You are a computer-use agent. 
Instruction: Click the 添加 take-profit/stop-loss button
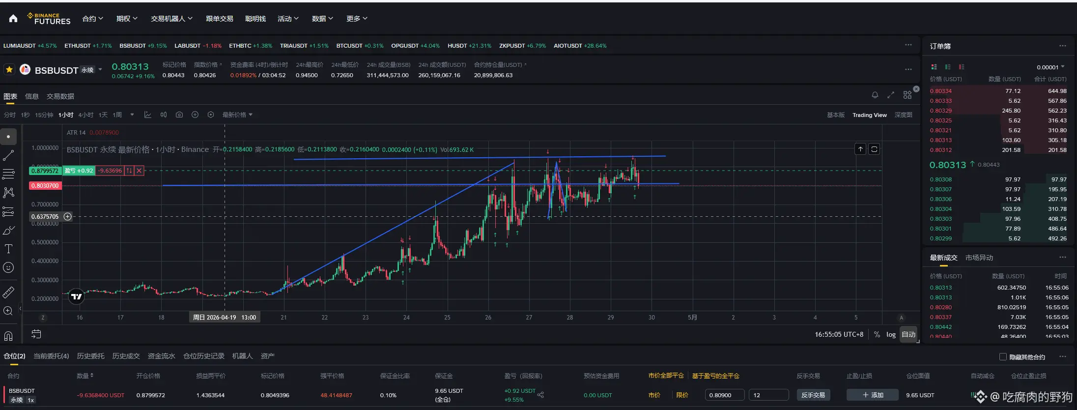click(873, 395)
